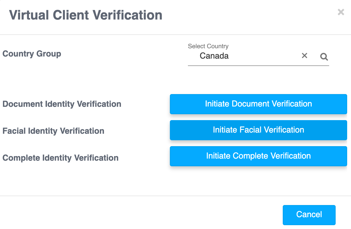The width and height of the screenshot is (351, 229).
Task: Remove Canada using the small X icon
Action: 304,56
